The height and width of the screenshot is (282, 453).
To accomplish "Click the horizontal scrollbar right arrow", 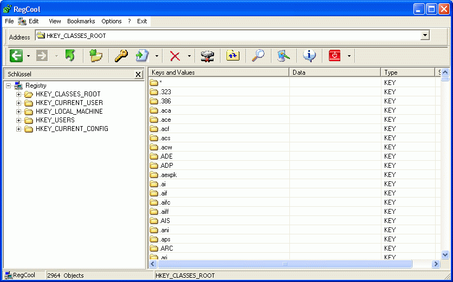I will coord(436,264).
